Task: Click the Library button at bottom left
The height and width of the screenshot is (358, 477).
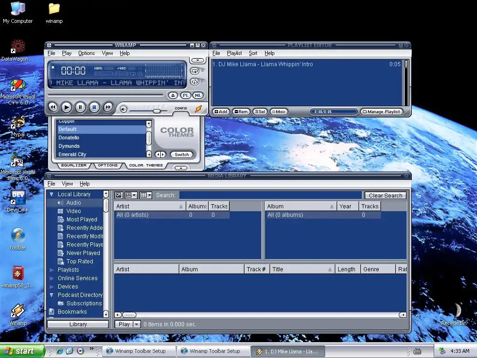Action: click(78, 324)
